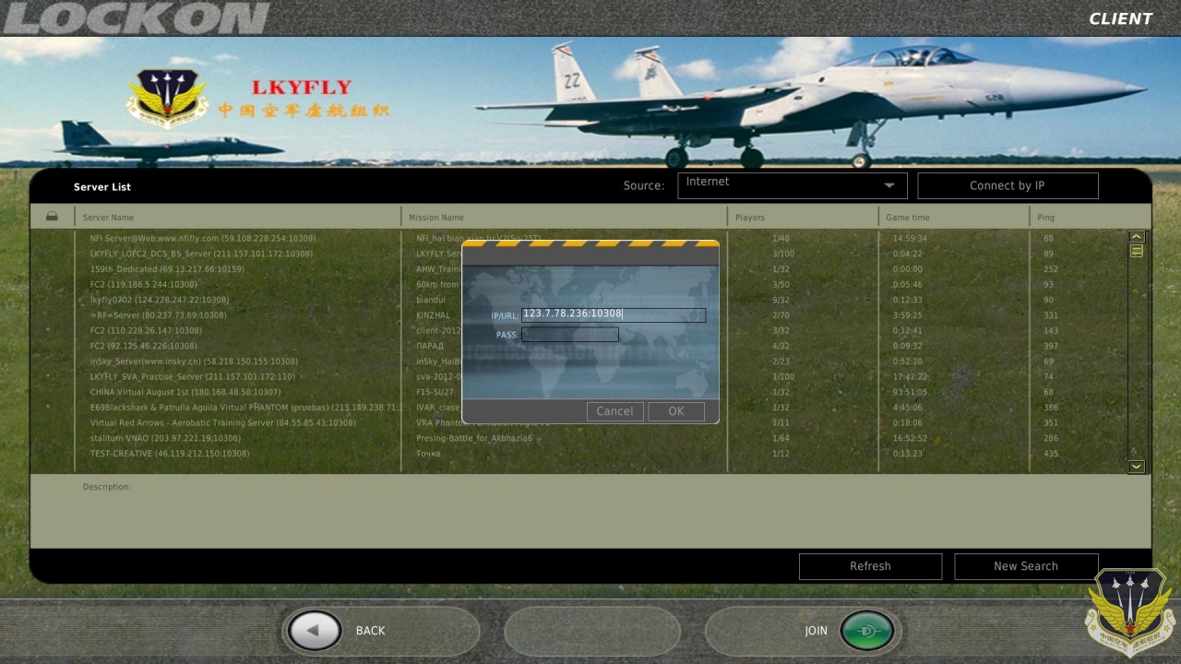This screenshot has height=664, width=1181.
Task: Cancel the connect-by-IP dialog
Action: click(x=614, y=411)
